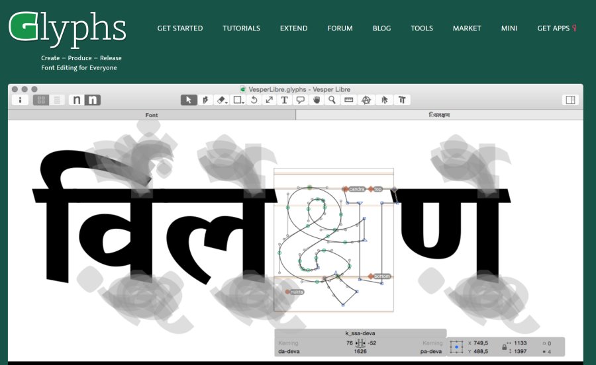The image size is (596, 365).
Task: Open the Font tab
Action: click(x=152, y=115)
